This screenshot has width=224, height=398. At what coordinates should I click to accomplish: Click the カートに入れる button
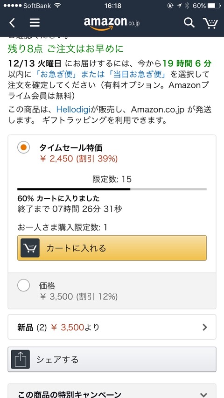pos(112,248)
